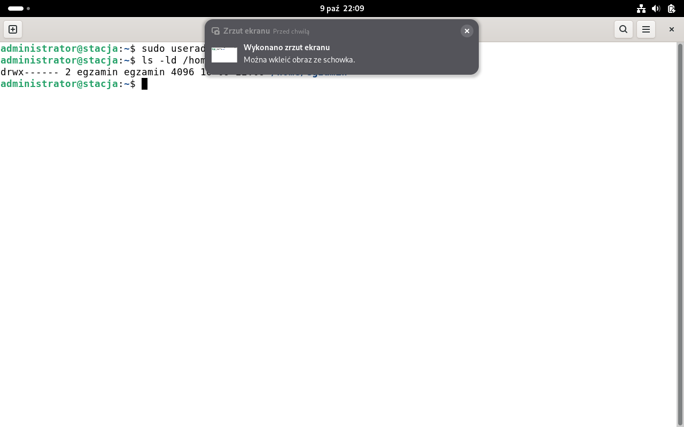The height and width of the screenshot is (427, 684).
Task: Click the power status icon in top bar
Action: [672, 9]
